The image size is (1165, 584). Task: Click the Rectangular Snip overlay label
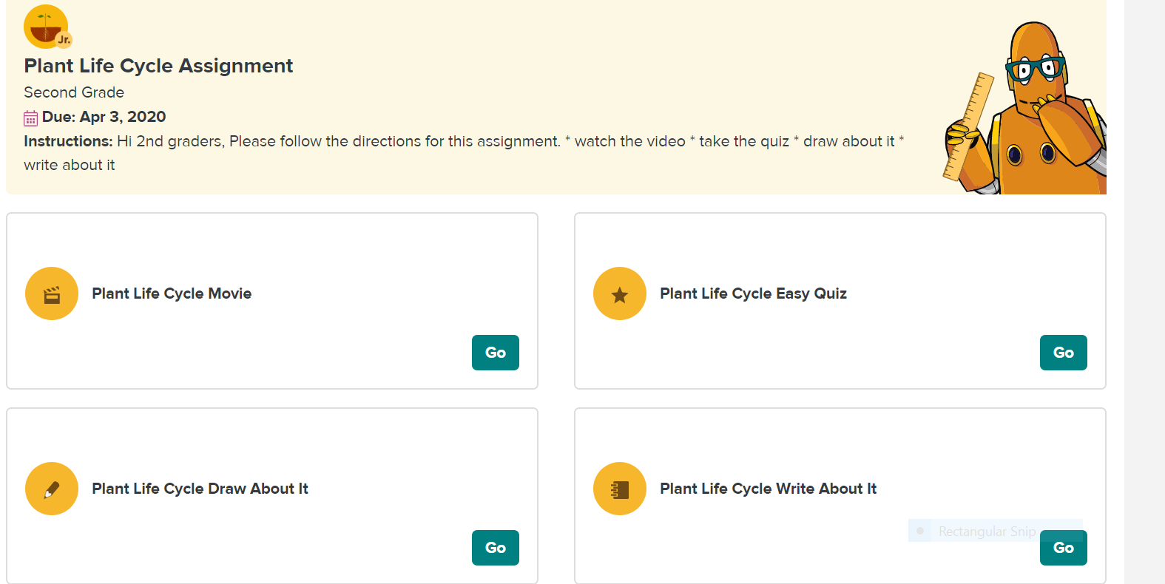click(986, 531)
